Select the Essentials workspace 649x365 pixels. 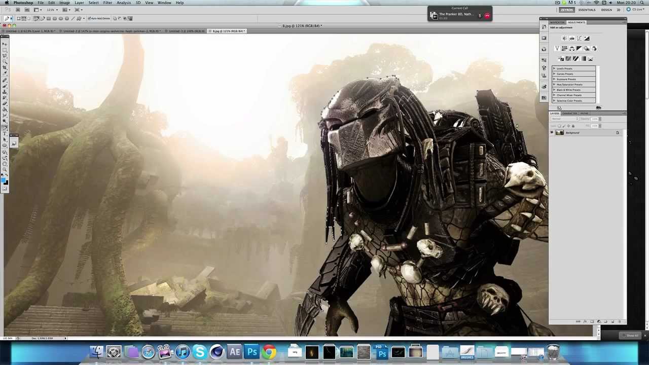(587, 10)
